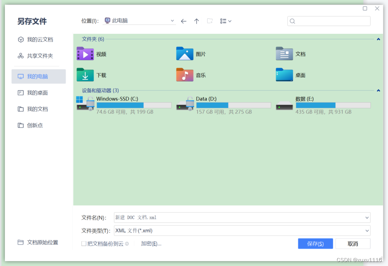Click the backup info circle icon
This screenshot has height=266, width=388.
point(127,244)
